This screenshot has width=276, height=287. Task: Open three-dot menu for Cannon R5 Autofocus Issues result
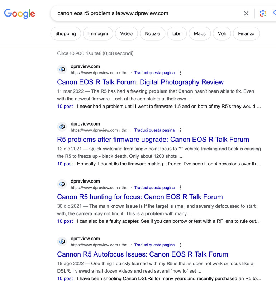pos(181,245)
